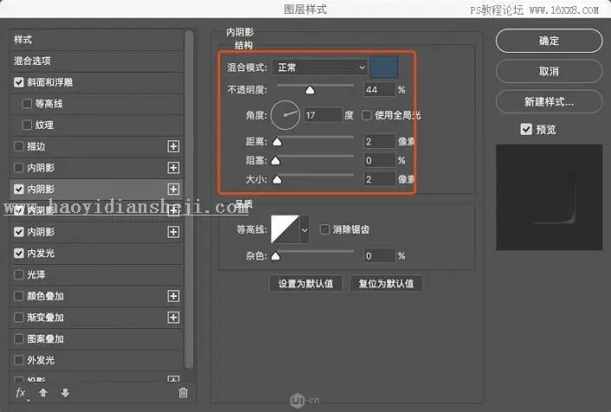Viewport: 611px width, 412px height.
Task: Enable the 纹理 checkbox
Action: 27,125
